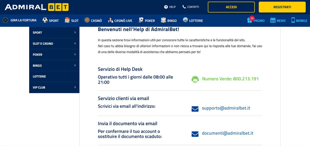This screenshot has height=146, width=310.
Task: Click the Poker cards icon
Action: point(141,20)
